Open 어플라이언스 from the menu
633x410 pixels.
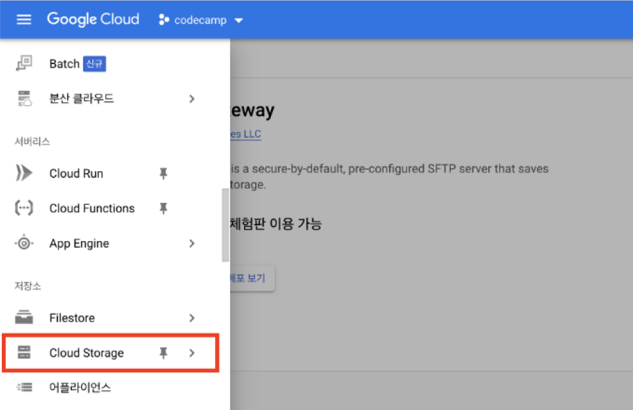80,388
